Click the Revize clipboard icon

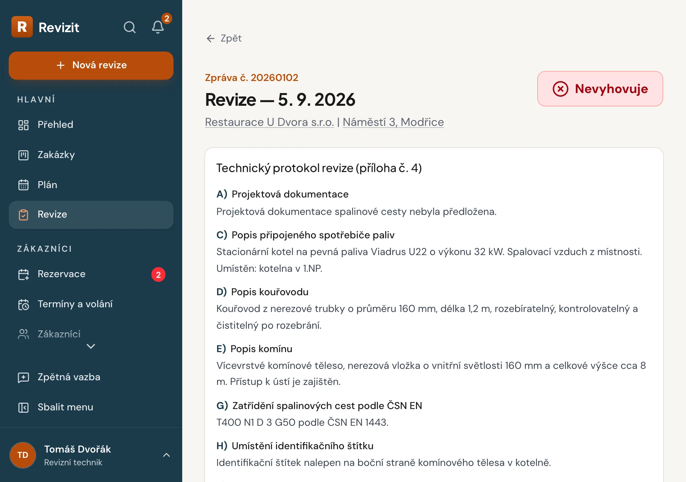tap(23, 215)
